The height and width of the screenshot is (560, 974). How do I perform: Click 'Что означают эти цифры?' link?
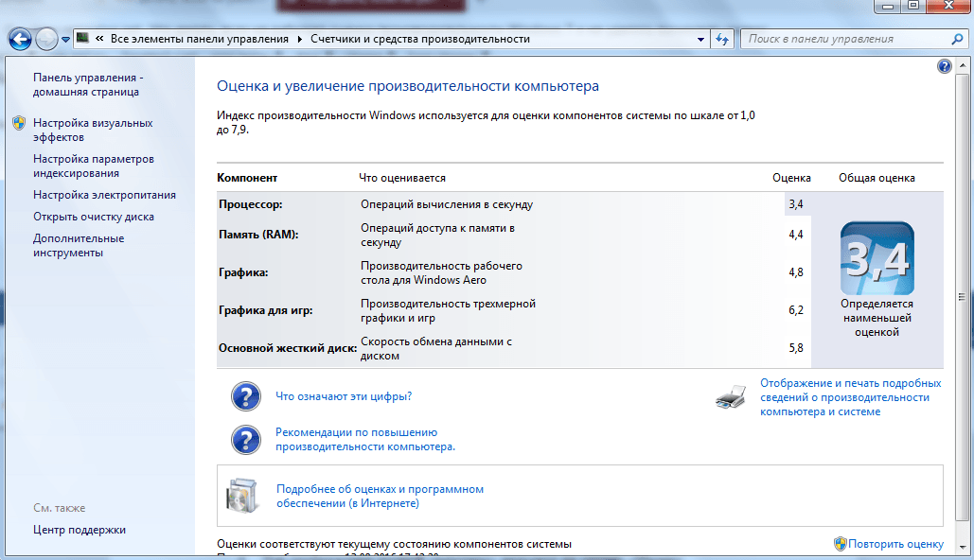point(343,396)
